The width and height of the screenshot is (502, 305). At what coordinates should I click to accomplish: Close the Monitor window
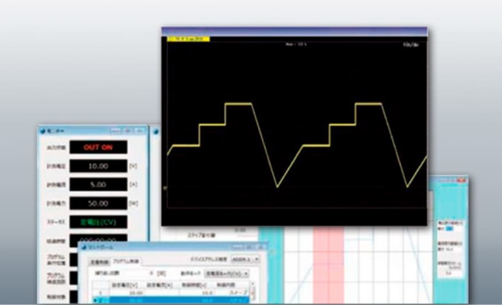(140, 131)
